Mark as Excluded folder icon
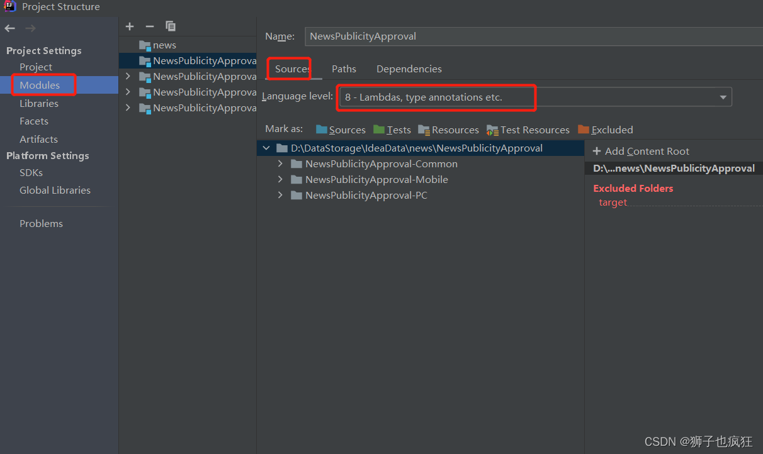 (x=584, y=130)
